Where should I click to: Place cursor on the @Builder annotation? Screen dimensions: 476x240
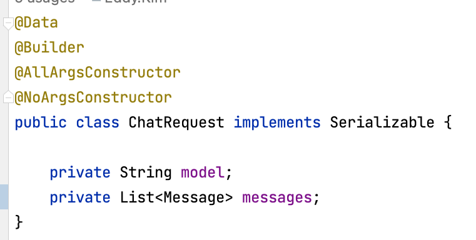coord(49,47)
